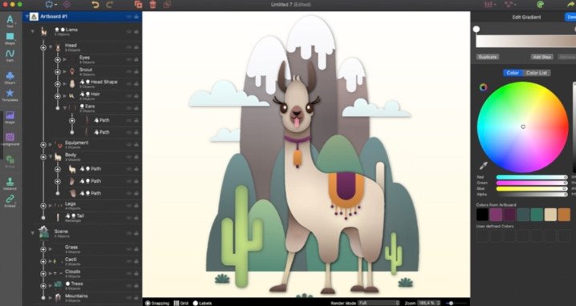The width and height of the screenshot is (576, 306).
Task: Click the Duplicate button
Action: click(x=488, y=57)
